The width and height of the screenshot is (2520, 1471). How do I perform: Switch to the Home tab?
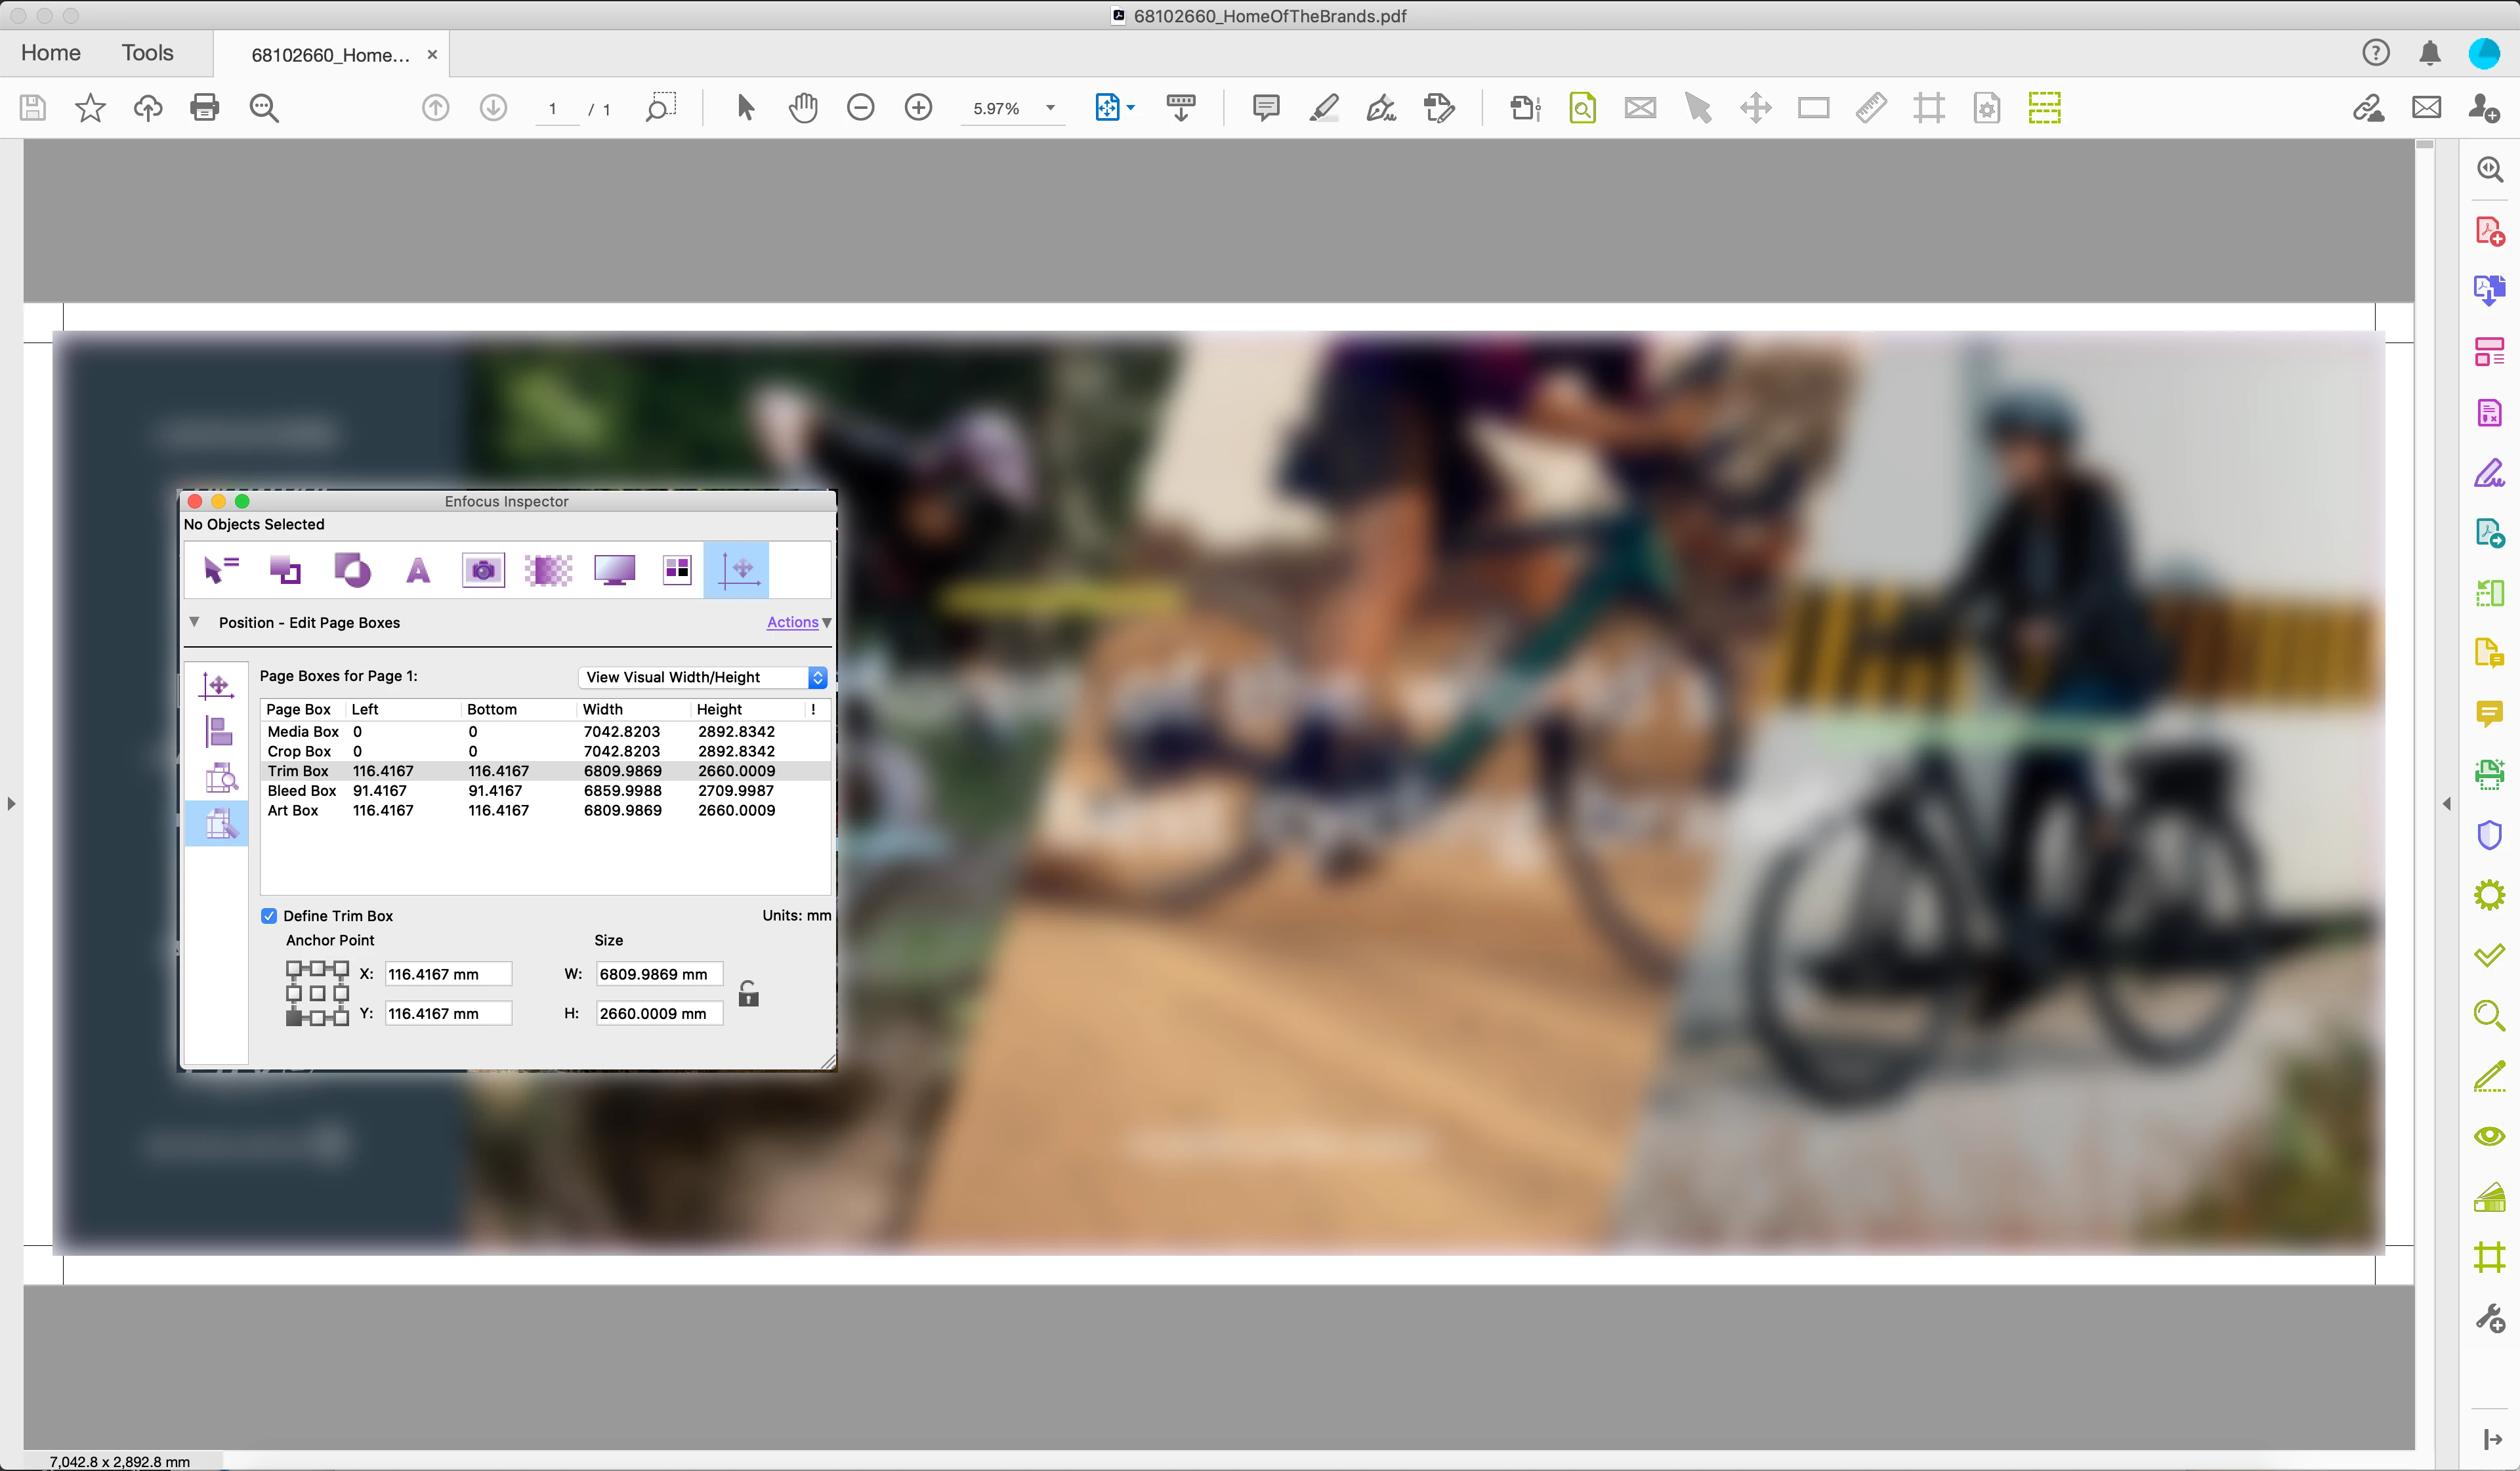coord(50,53)
